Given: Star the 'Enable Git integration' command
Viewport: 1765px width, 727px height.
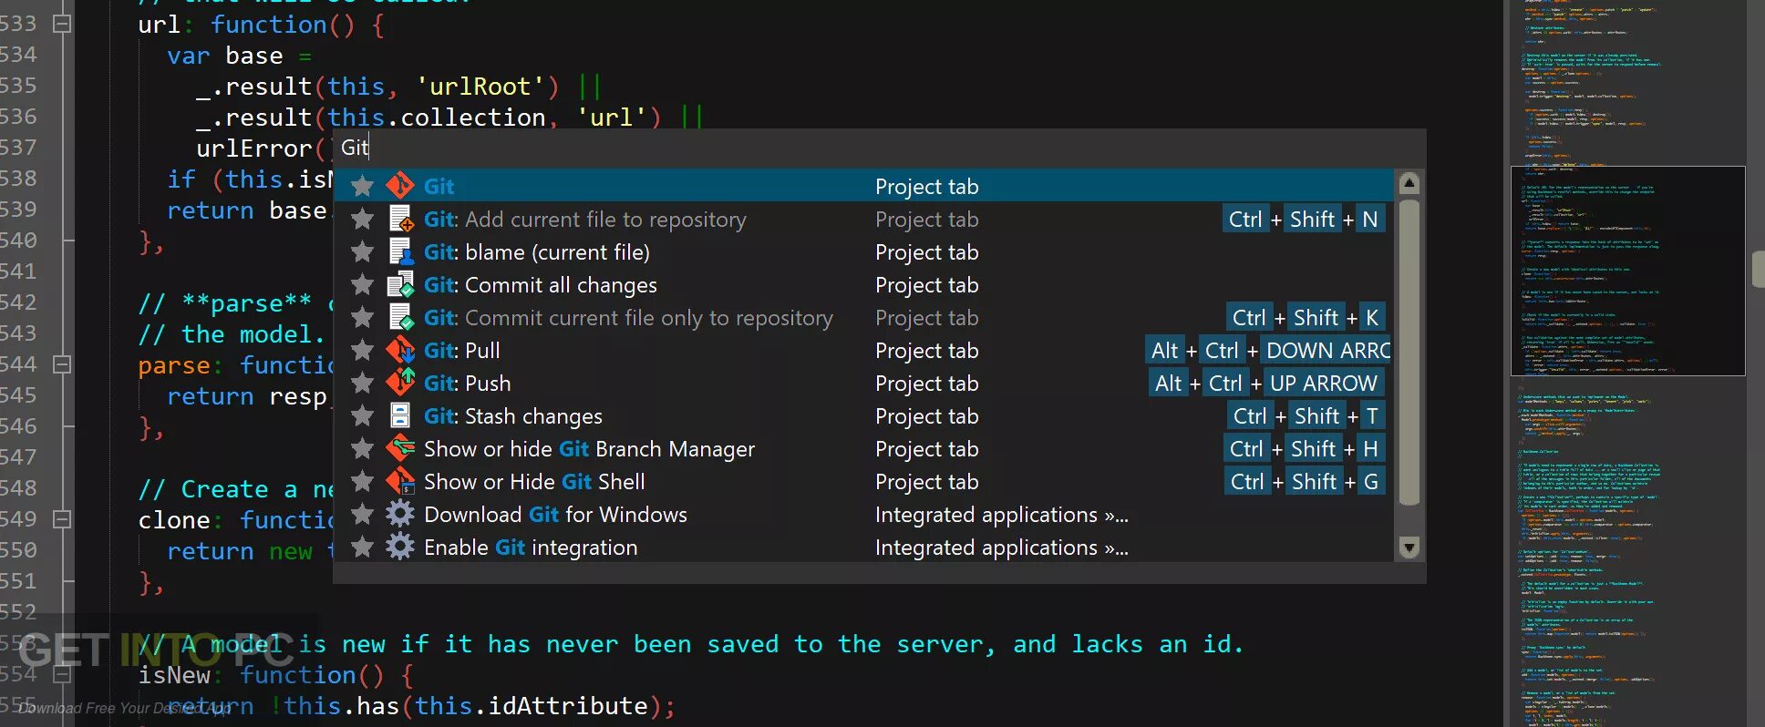Looking at the screenshot, I should pos(362,547).
